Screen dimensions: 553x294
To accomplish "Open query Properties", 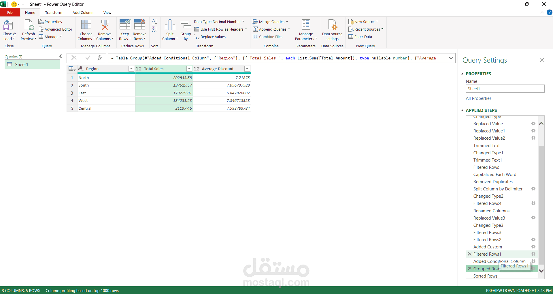I will tap(50, 22).
